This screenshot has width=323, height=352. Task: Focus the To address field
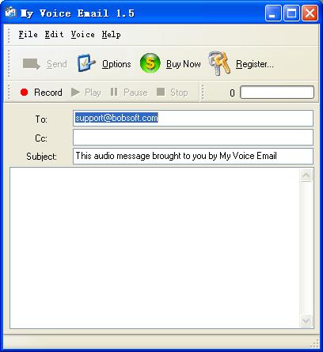coord(193,118)
